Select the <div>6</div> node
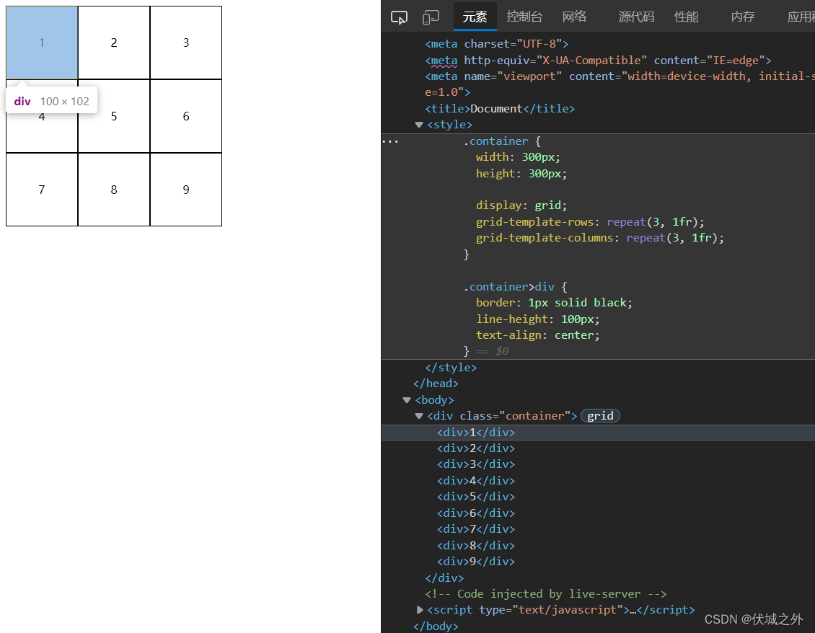Screen dimensions: 815x633 point(475,513)
